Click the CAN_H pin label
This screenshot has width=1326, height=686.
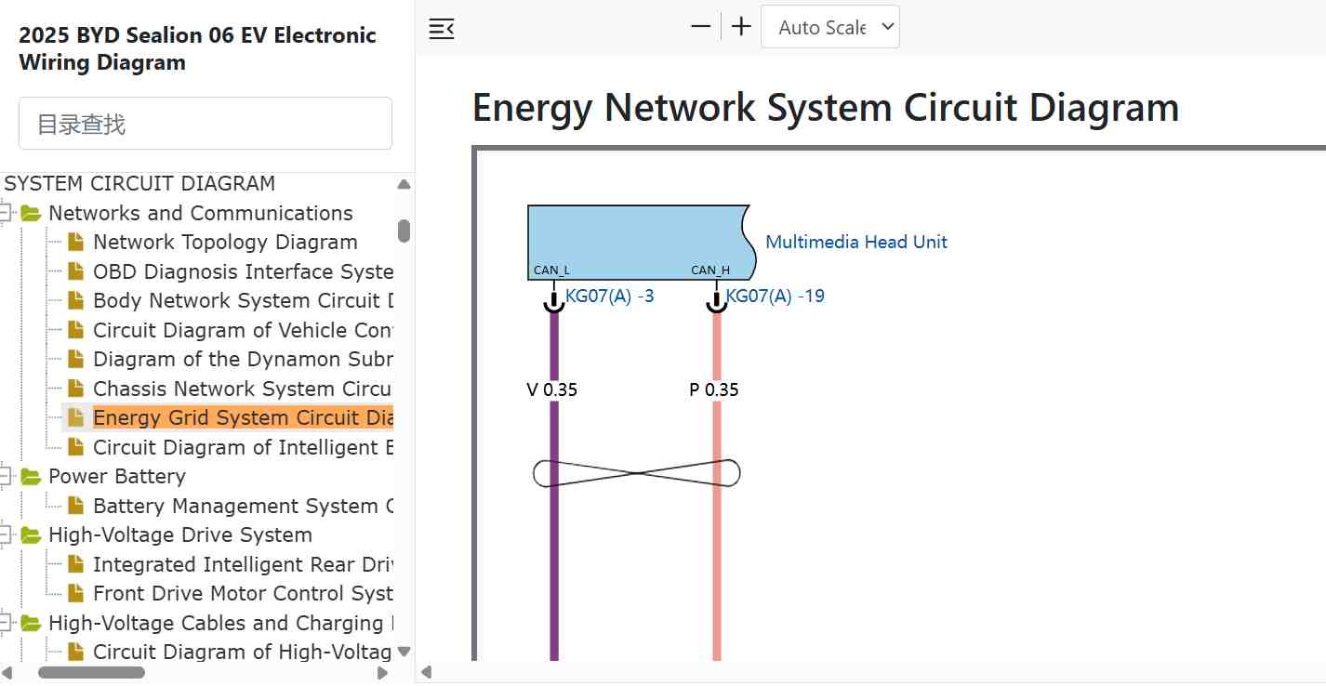coord(710,270)
